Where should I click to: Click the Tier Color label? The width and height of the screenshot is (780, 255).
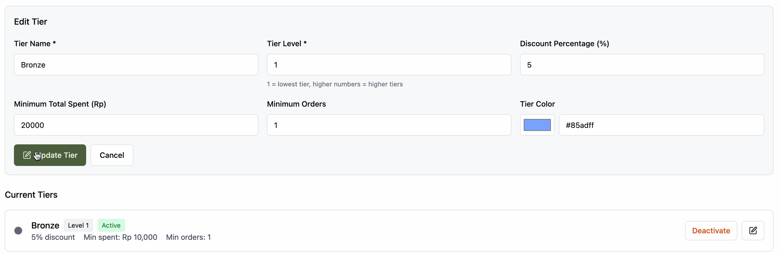coord(537,104)
